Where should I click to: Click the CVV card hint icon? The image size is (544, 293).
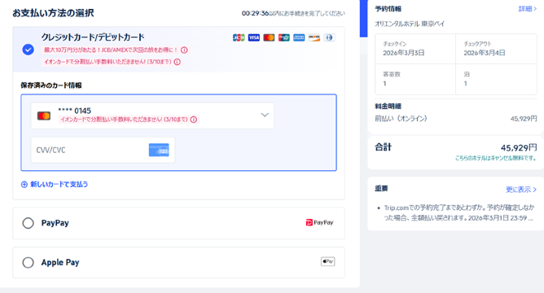pyautogui.click(x=159, y=150)
